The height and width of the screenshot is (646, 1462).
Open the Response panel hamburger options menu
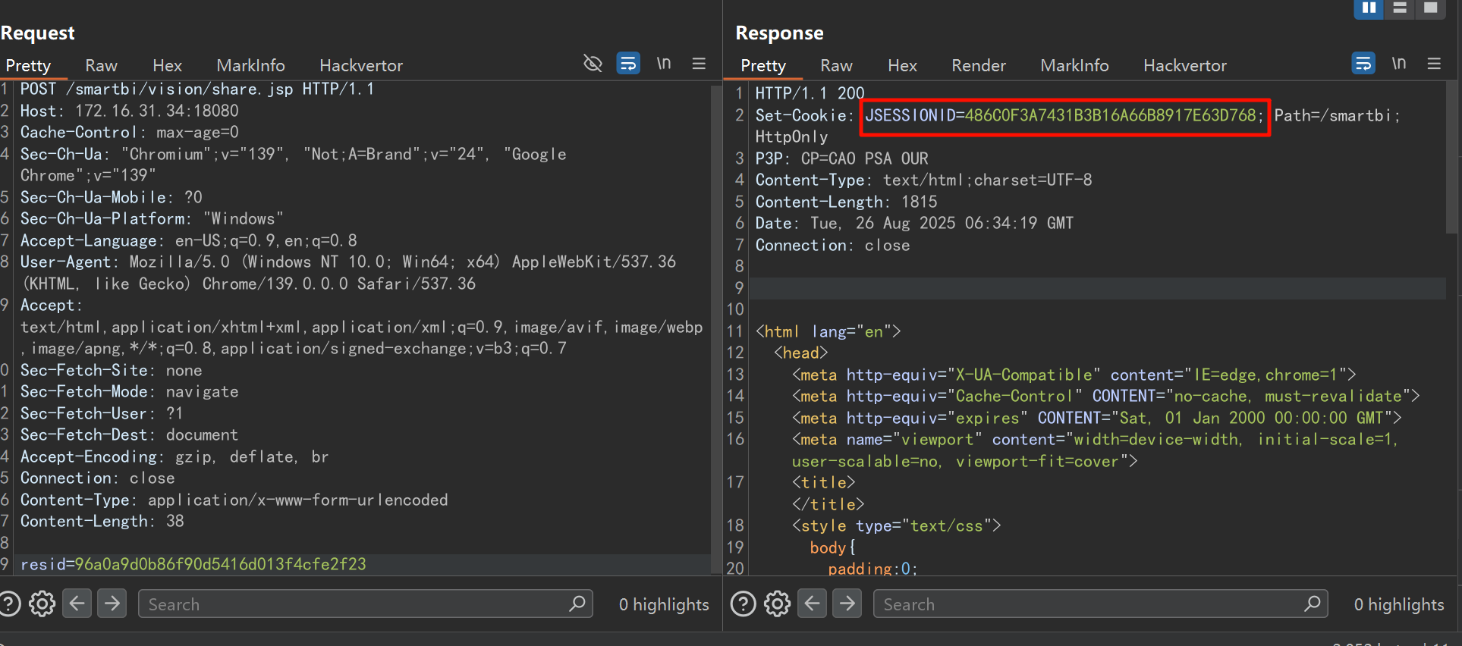[1434, 64]
